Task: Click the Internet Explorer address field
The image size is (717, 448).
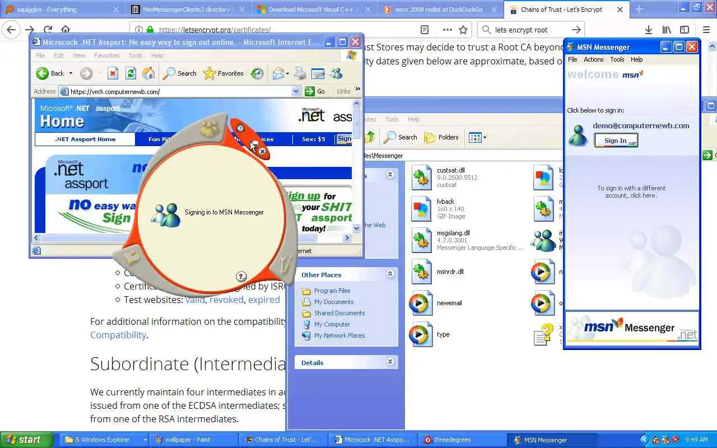Action: [x=179, y=91]
